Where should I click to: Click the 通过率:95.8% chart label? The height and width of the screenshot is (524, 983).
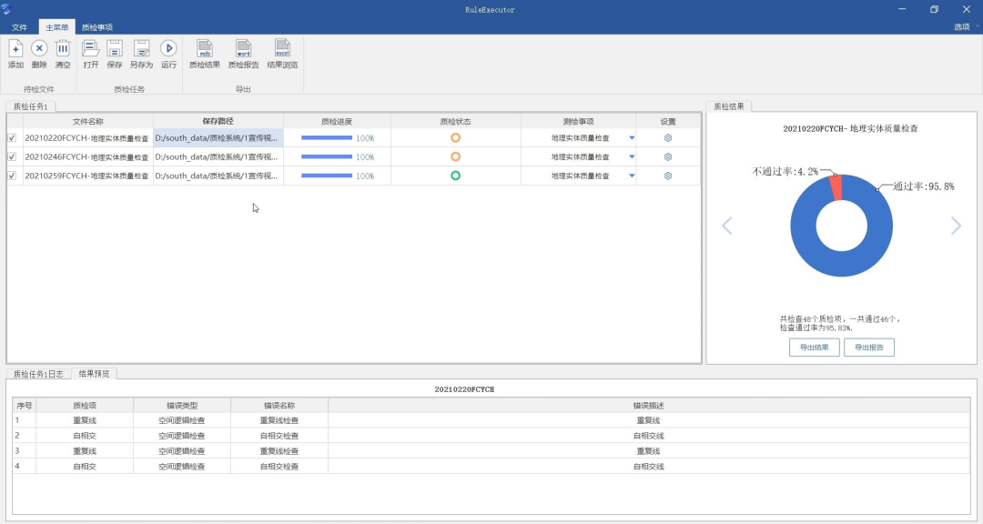coord(923,186)
